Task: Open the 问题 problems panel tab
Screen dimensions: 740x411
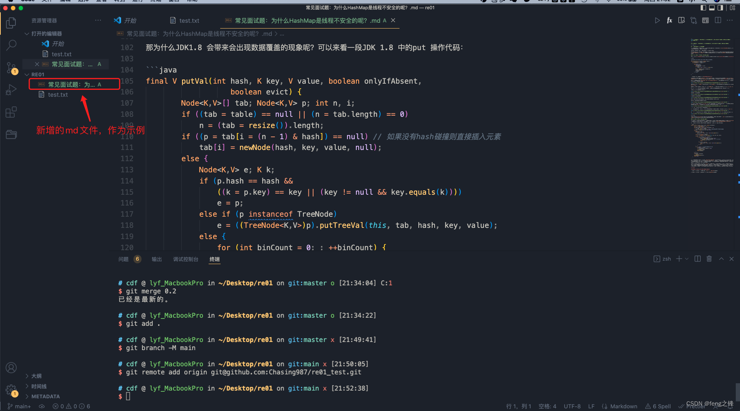Action: click(130, 259)
